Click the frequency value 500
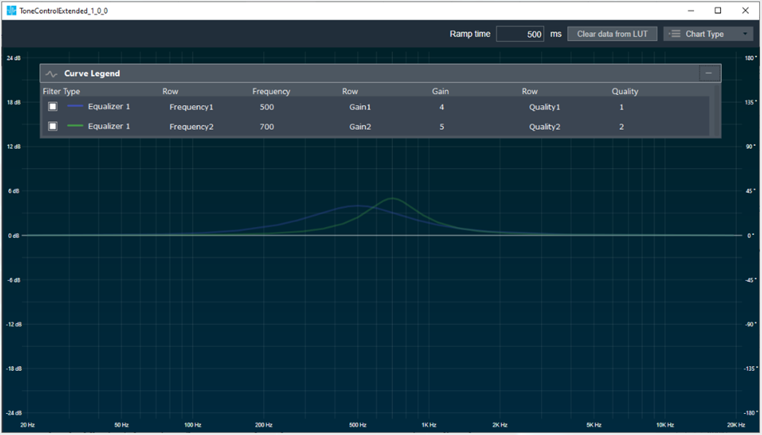This screenshot has width=762, height=435. point(267,107)
